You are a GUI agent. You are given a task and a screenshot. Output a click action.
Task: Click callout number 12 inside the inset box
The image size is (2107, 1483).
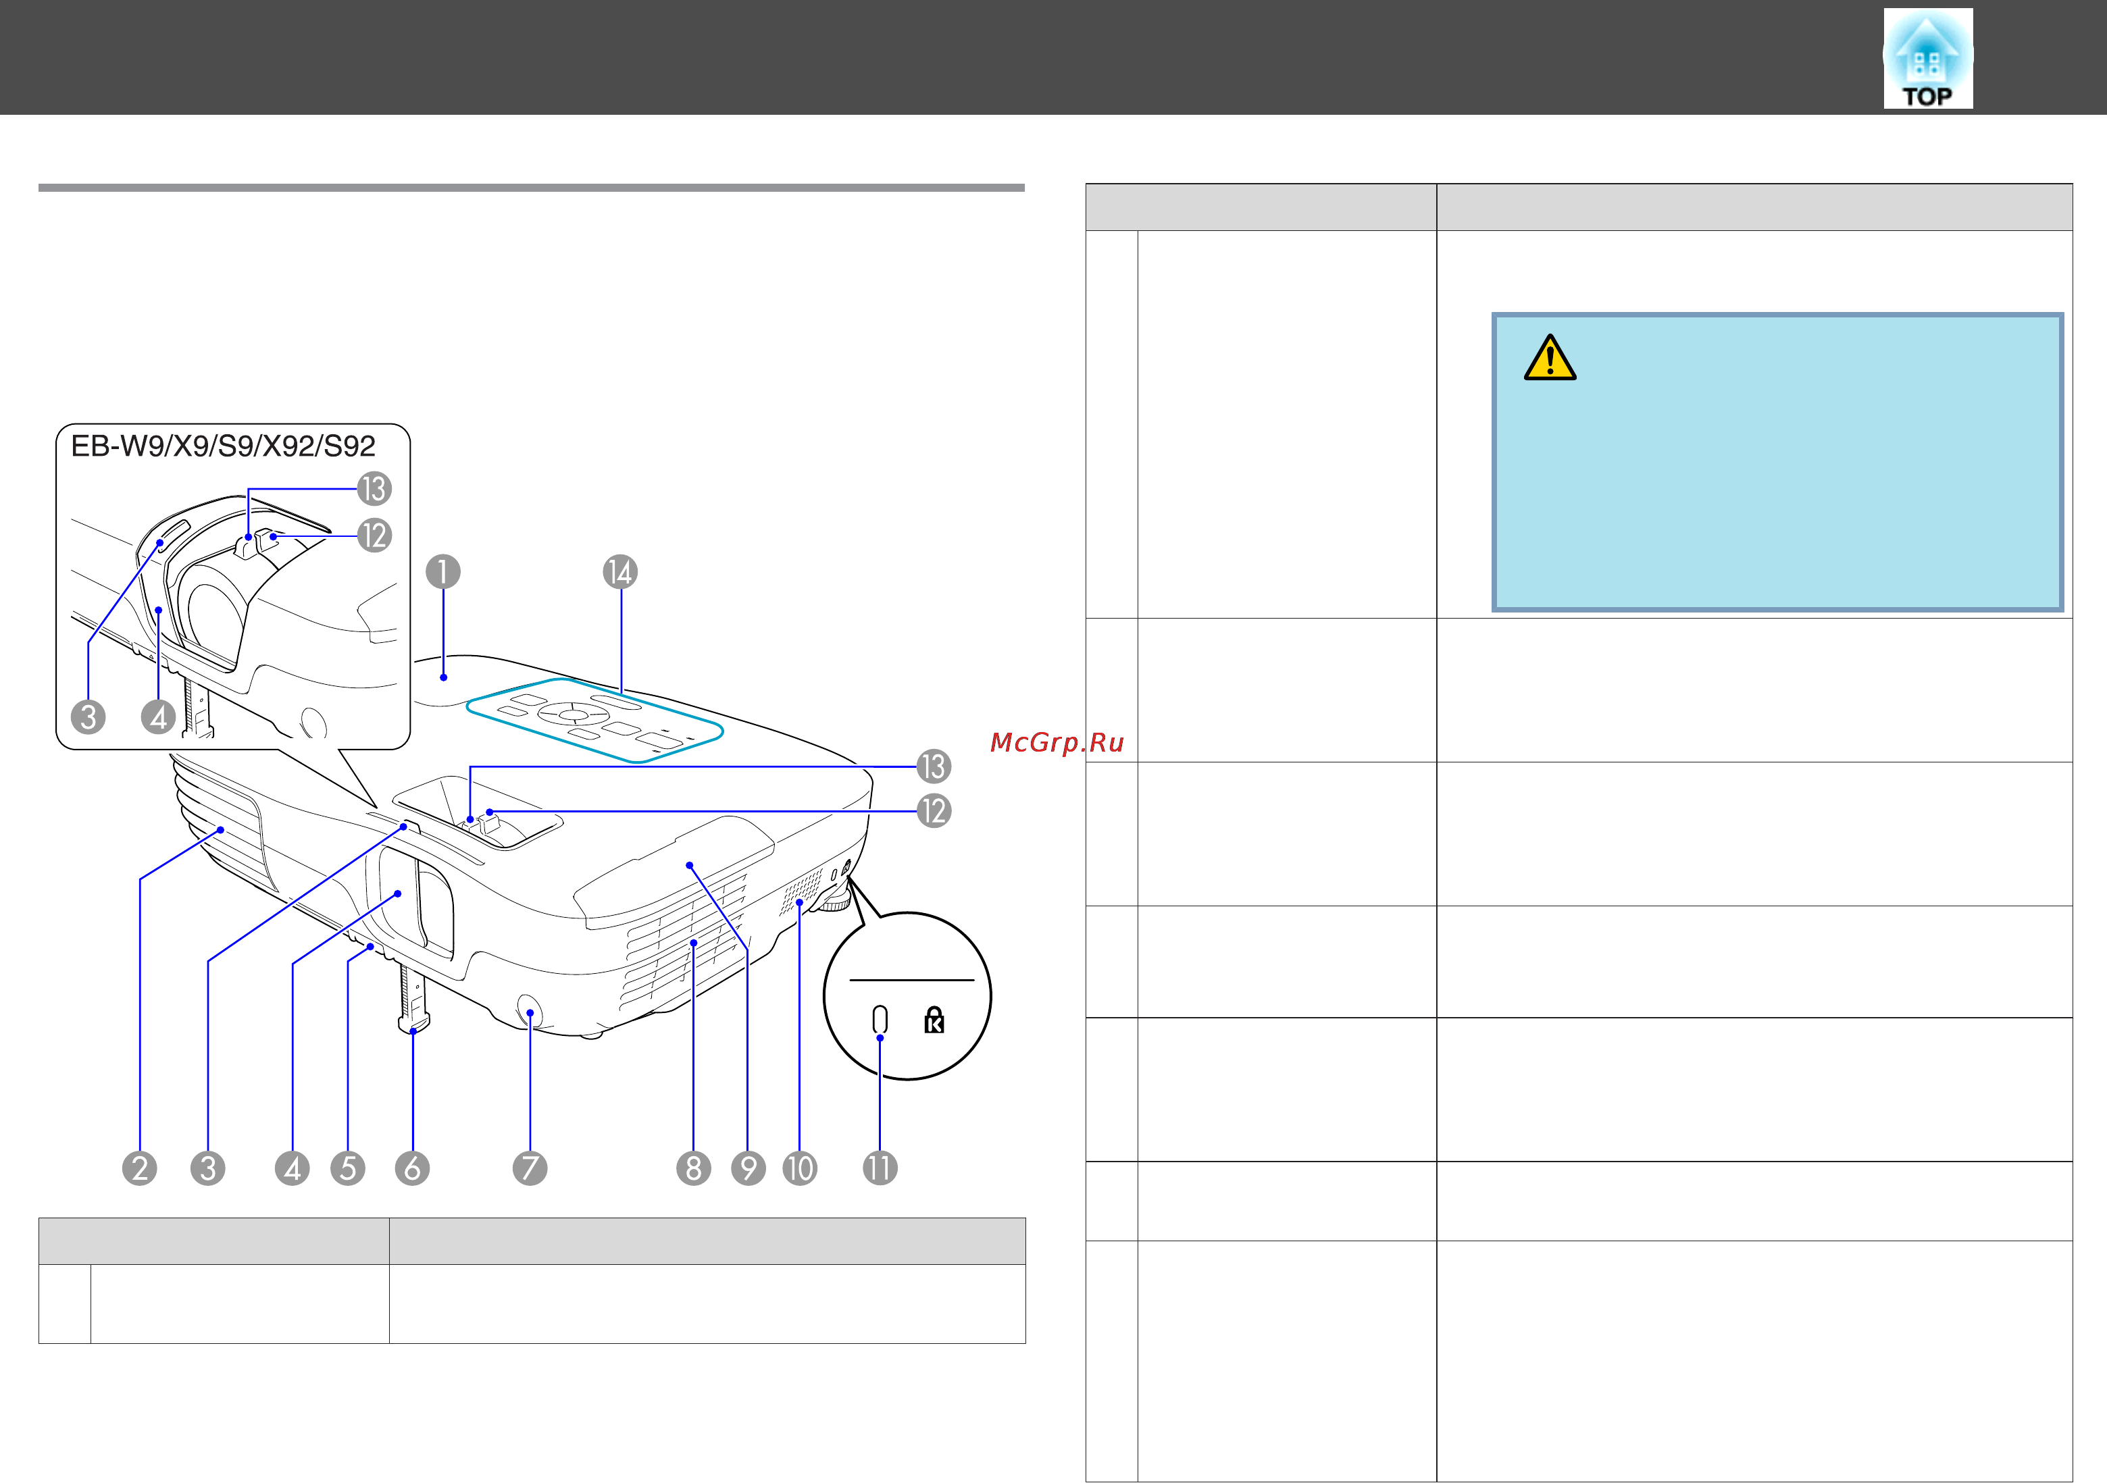374,536
